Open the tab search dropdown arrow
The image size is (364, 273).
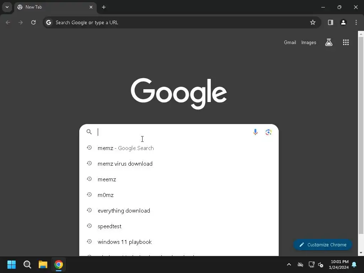(7, 7)
